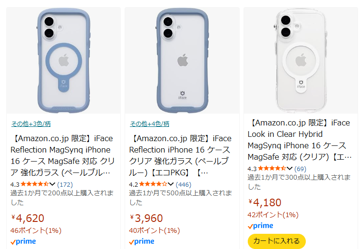Expand rating popover arrow beside 69 reviews
This screenshot has height=249, width=360.
point(290,168)
